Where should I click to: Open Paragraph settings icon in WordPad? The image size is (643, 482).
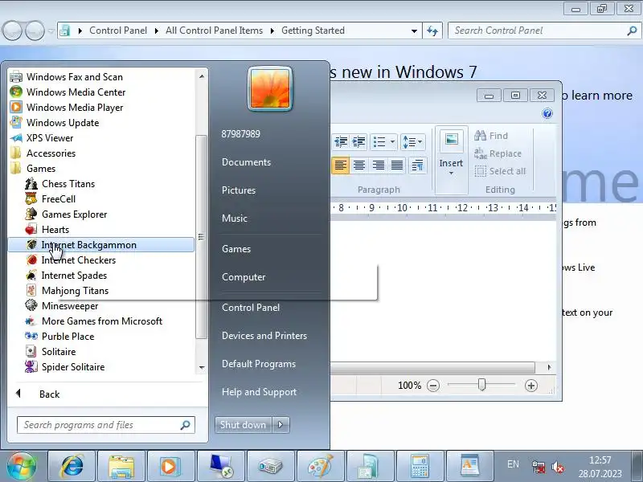point(417,165)
